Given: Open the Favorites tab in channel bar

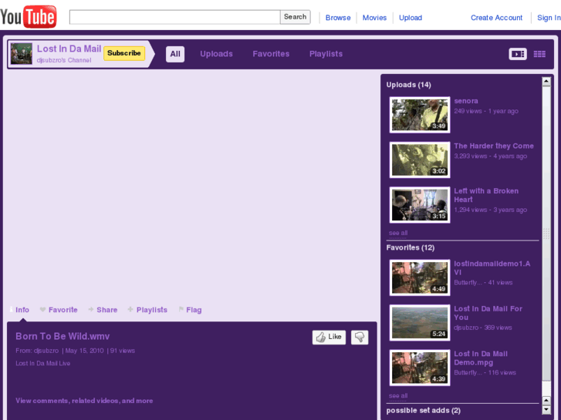Looking at the screenshot, I should [x=271, y=54].
